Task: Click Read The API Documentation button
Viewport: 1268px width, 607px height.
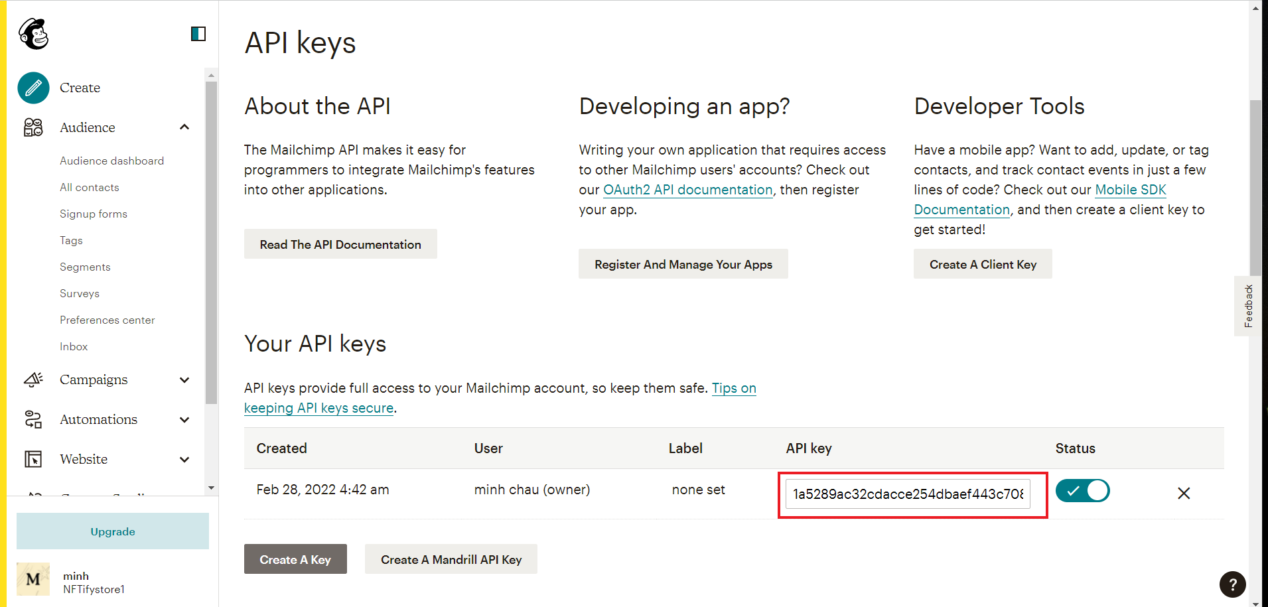Action: (340, 244)
